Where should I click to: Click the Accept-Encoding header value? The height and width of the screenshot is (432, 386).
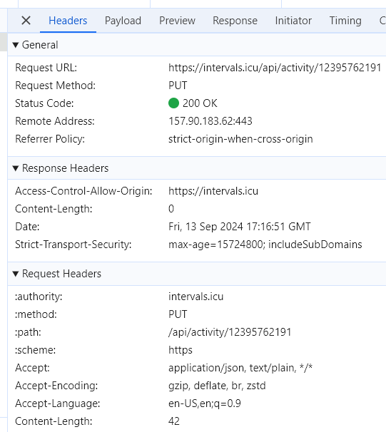(217, 386)
